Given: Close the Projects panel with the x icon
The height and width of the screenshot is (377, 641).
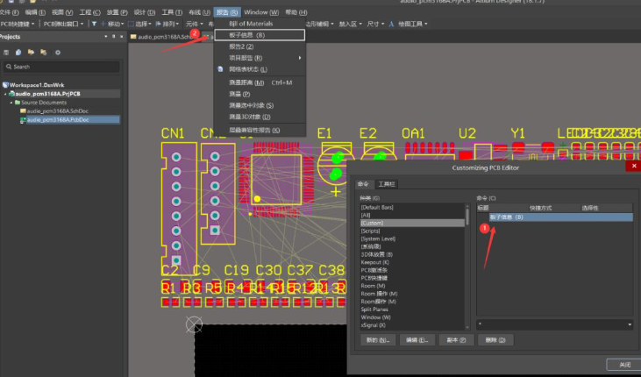Looking at the screenshot, I should (x=121, y=37).
